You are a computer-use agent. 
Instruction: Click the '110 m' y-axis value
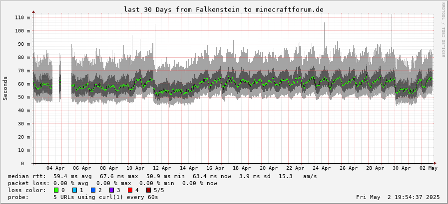22,17
